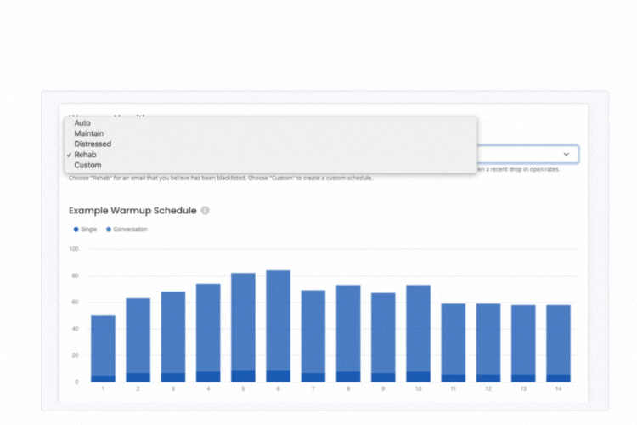The image size is (637, 425).
Task: Click the Example Warmup Schedule heading
Action: [132, 211]
